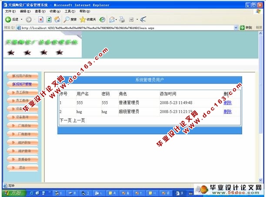Click 员工查询 sidebar button

tap(23, 101)
